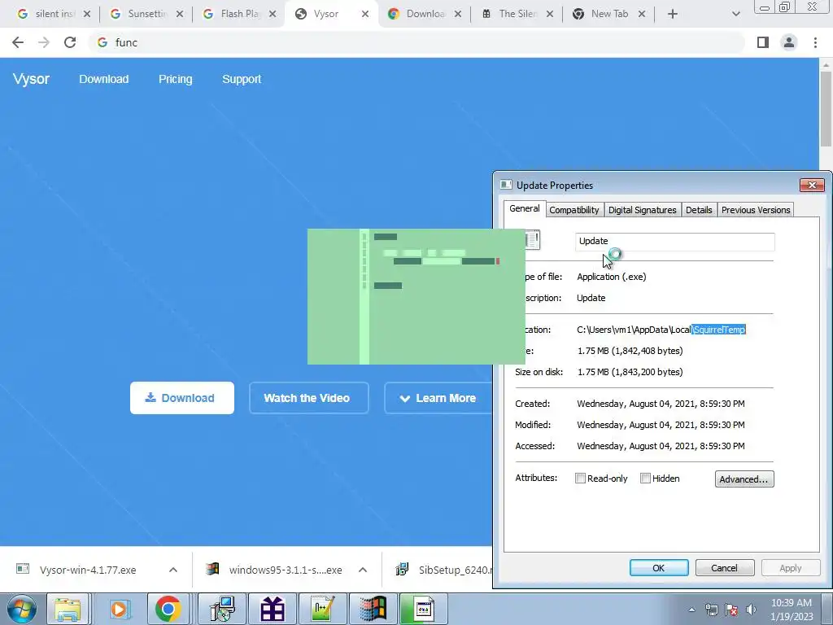This screenshot has height=625, width=833.
Task: Open the Previous Versions tab
Action: (x=756, y=210)
